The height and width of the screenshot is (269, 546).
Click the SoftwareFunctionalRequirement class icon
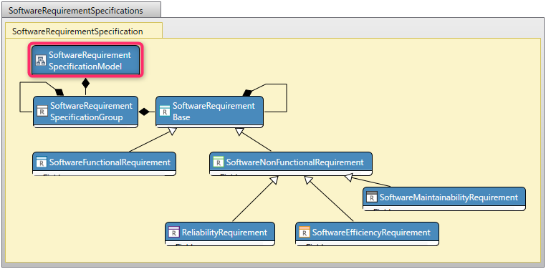coord(42,162)
